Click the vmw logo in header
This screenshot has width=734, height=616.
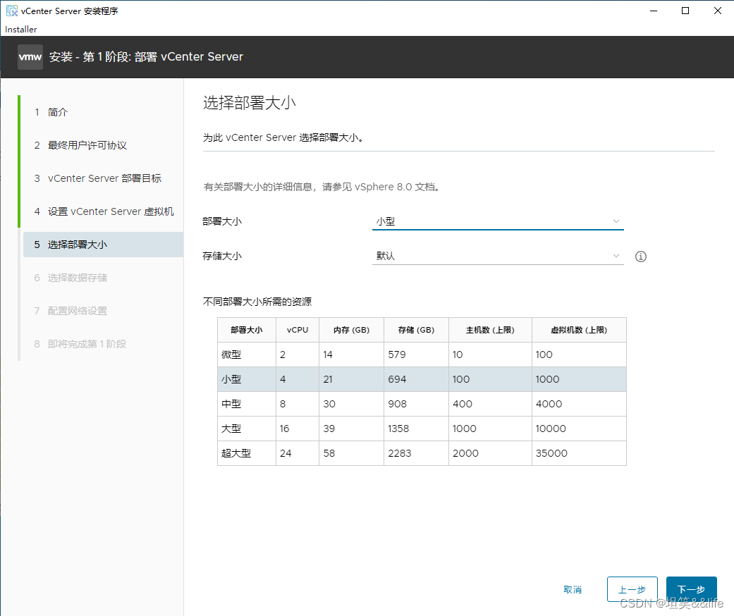click(x=30, y=57)
